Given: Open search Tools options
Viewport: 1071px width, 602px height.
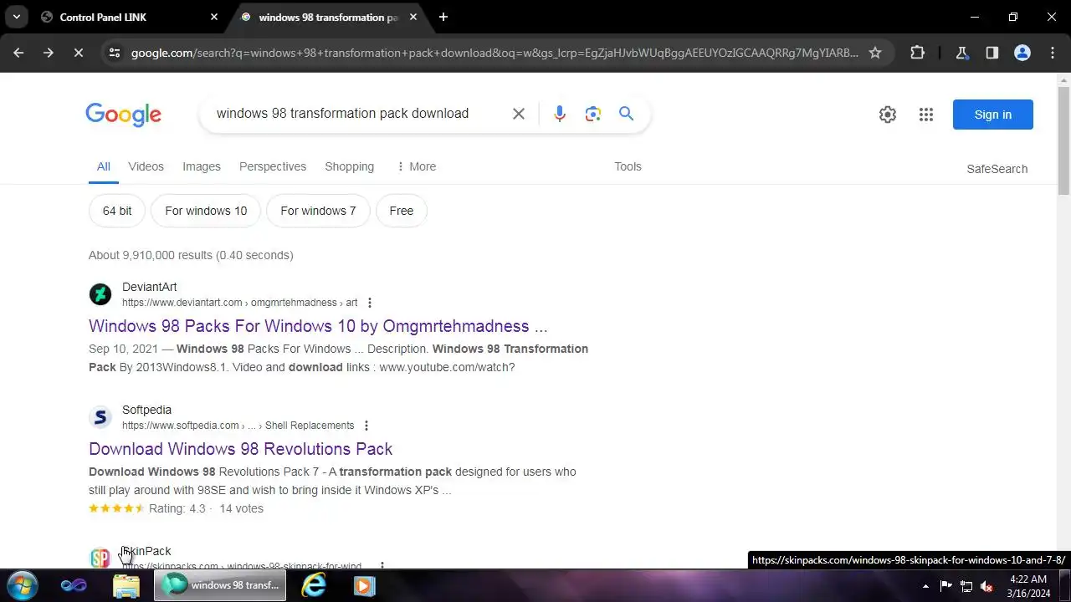Looking at the screenshot, I should pos(628,166).
